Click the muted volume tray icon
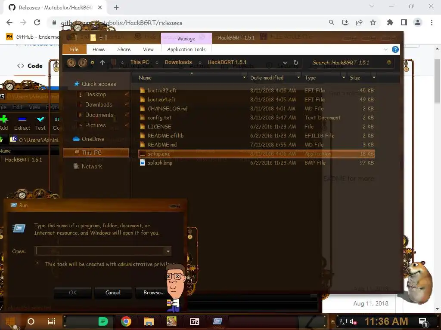This screenshot has width=441, height=330. pyautogui.click(x=353, y=321)
